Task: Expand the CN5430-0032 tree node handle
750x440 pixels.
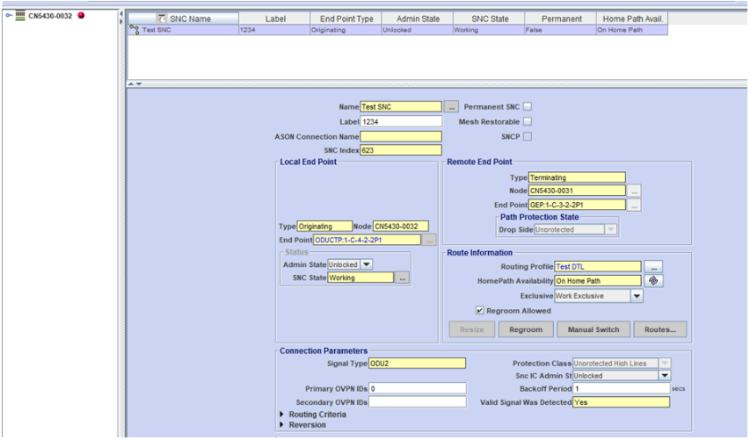Action: [x=9, y=15]
